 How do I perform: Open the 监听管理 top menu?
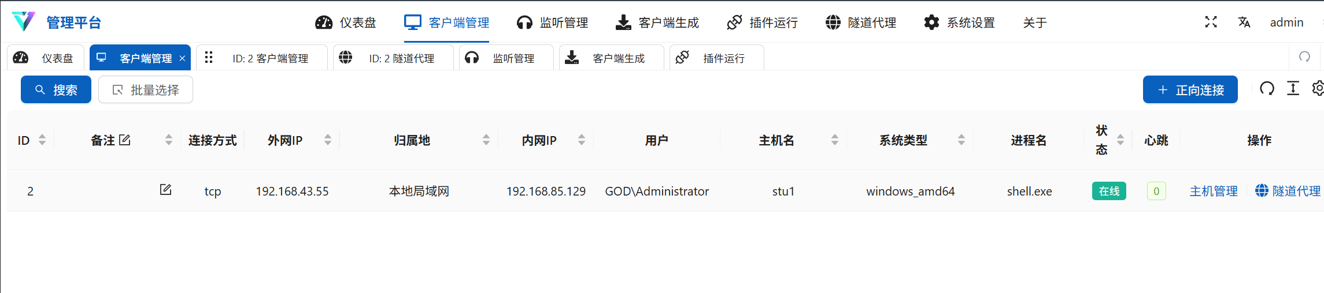552,22
